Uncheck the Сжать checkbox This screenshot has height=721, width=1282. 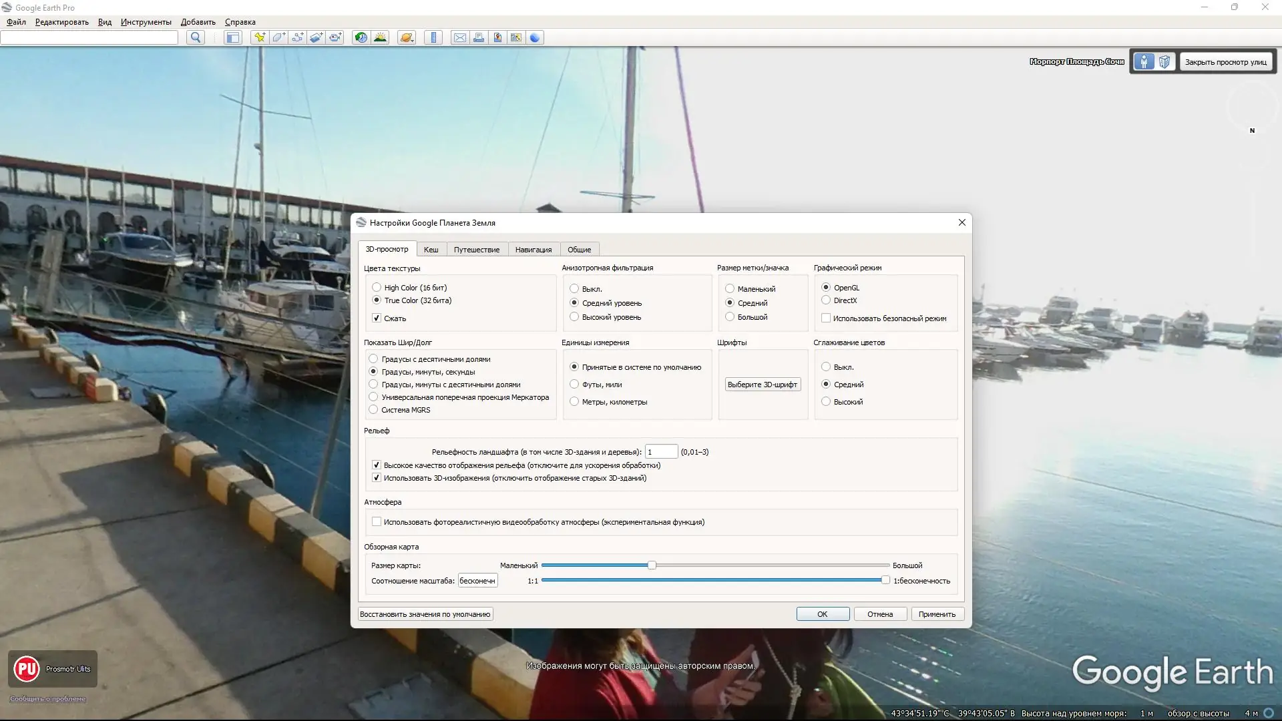[377, 318]
